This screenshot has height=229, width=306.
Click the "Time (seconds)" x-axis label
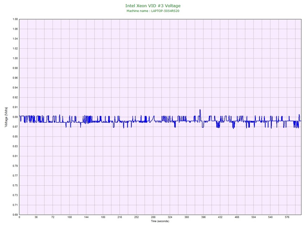[x=160, y=221]
